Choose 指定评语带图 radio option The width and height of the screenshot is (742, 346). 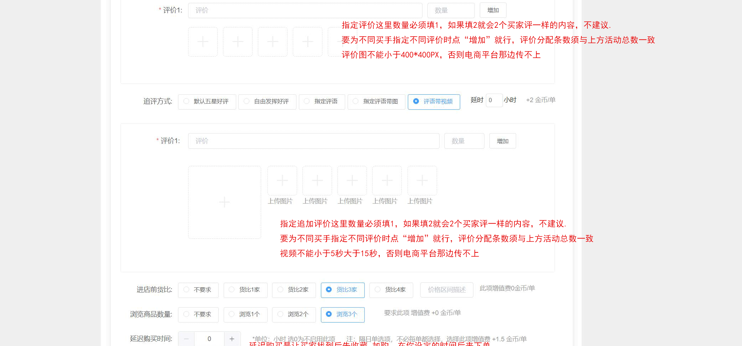click(376, 102)
